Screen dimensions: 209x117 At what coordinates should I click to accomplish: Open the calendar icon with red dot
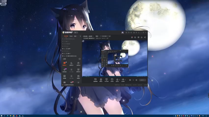click(132, 37)
